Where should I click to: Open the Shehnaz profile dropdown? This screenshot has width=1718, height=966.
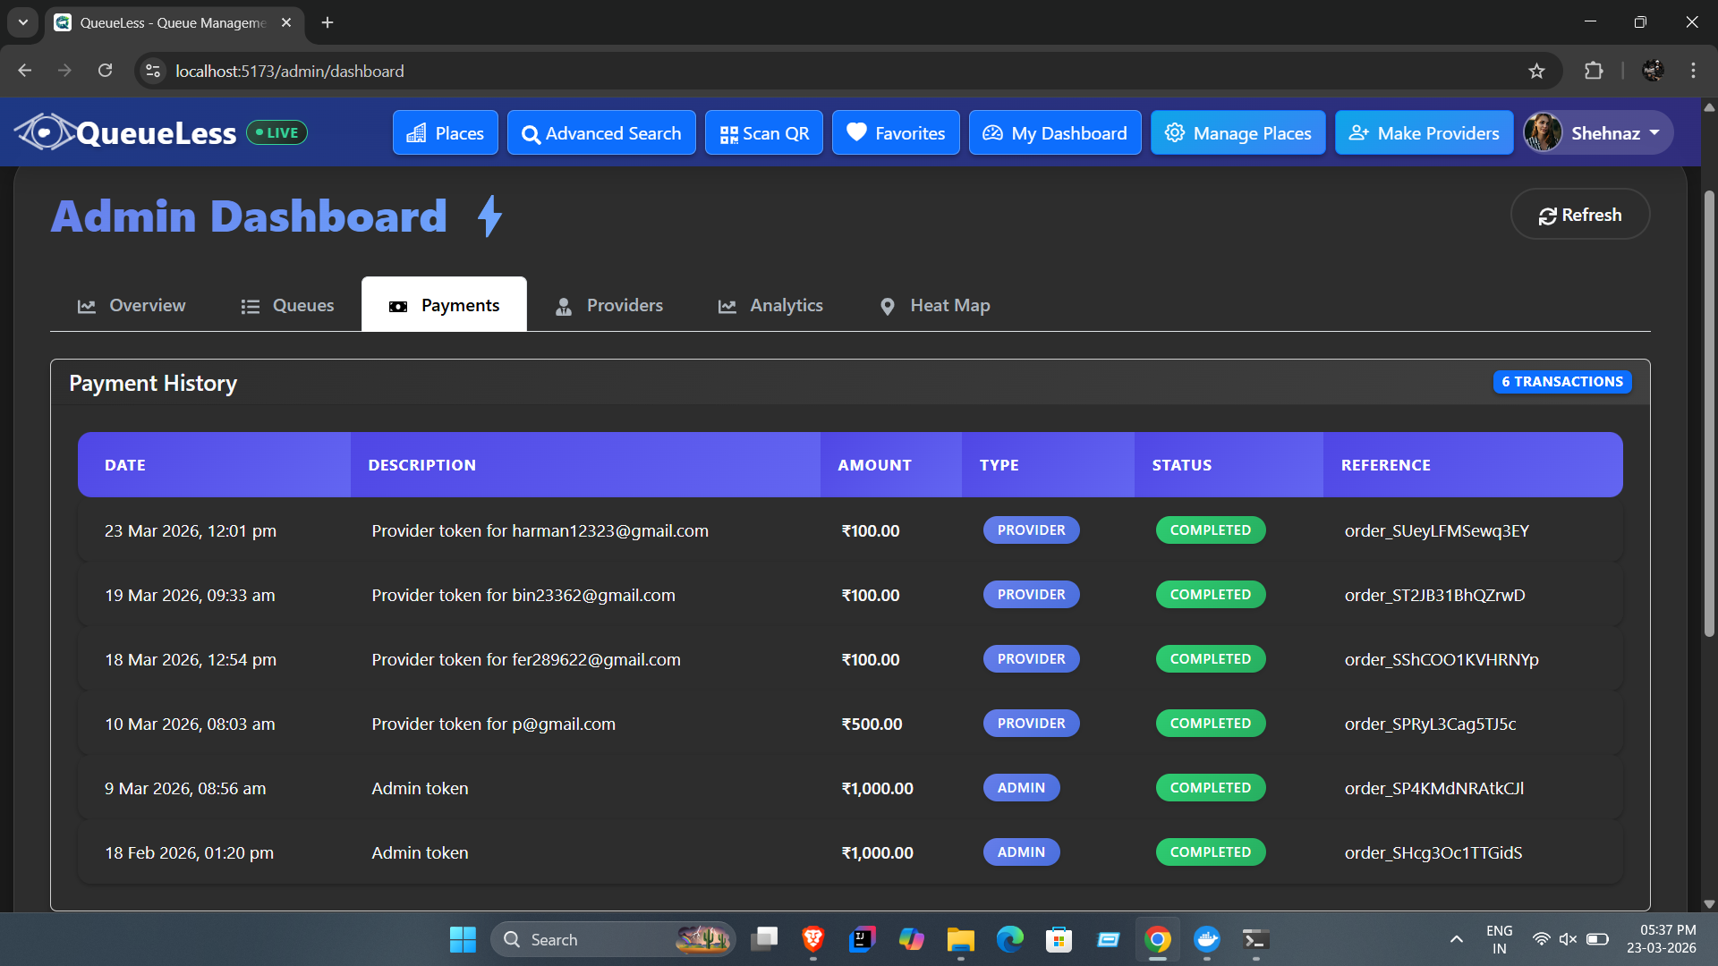[1598, 132]
